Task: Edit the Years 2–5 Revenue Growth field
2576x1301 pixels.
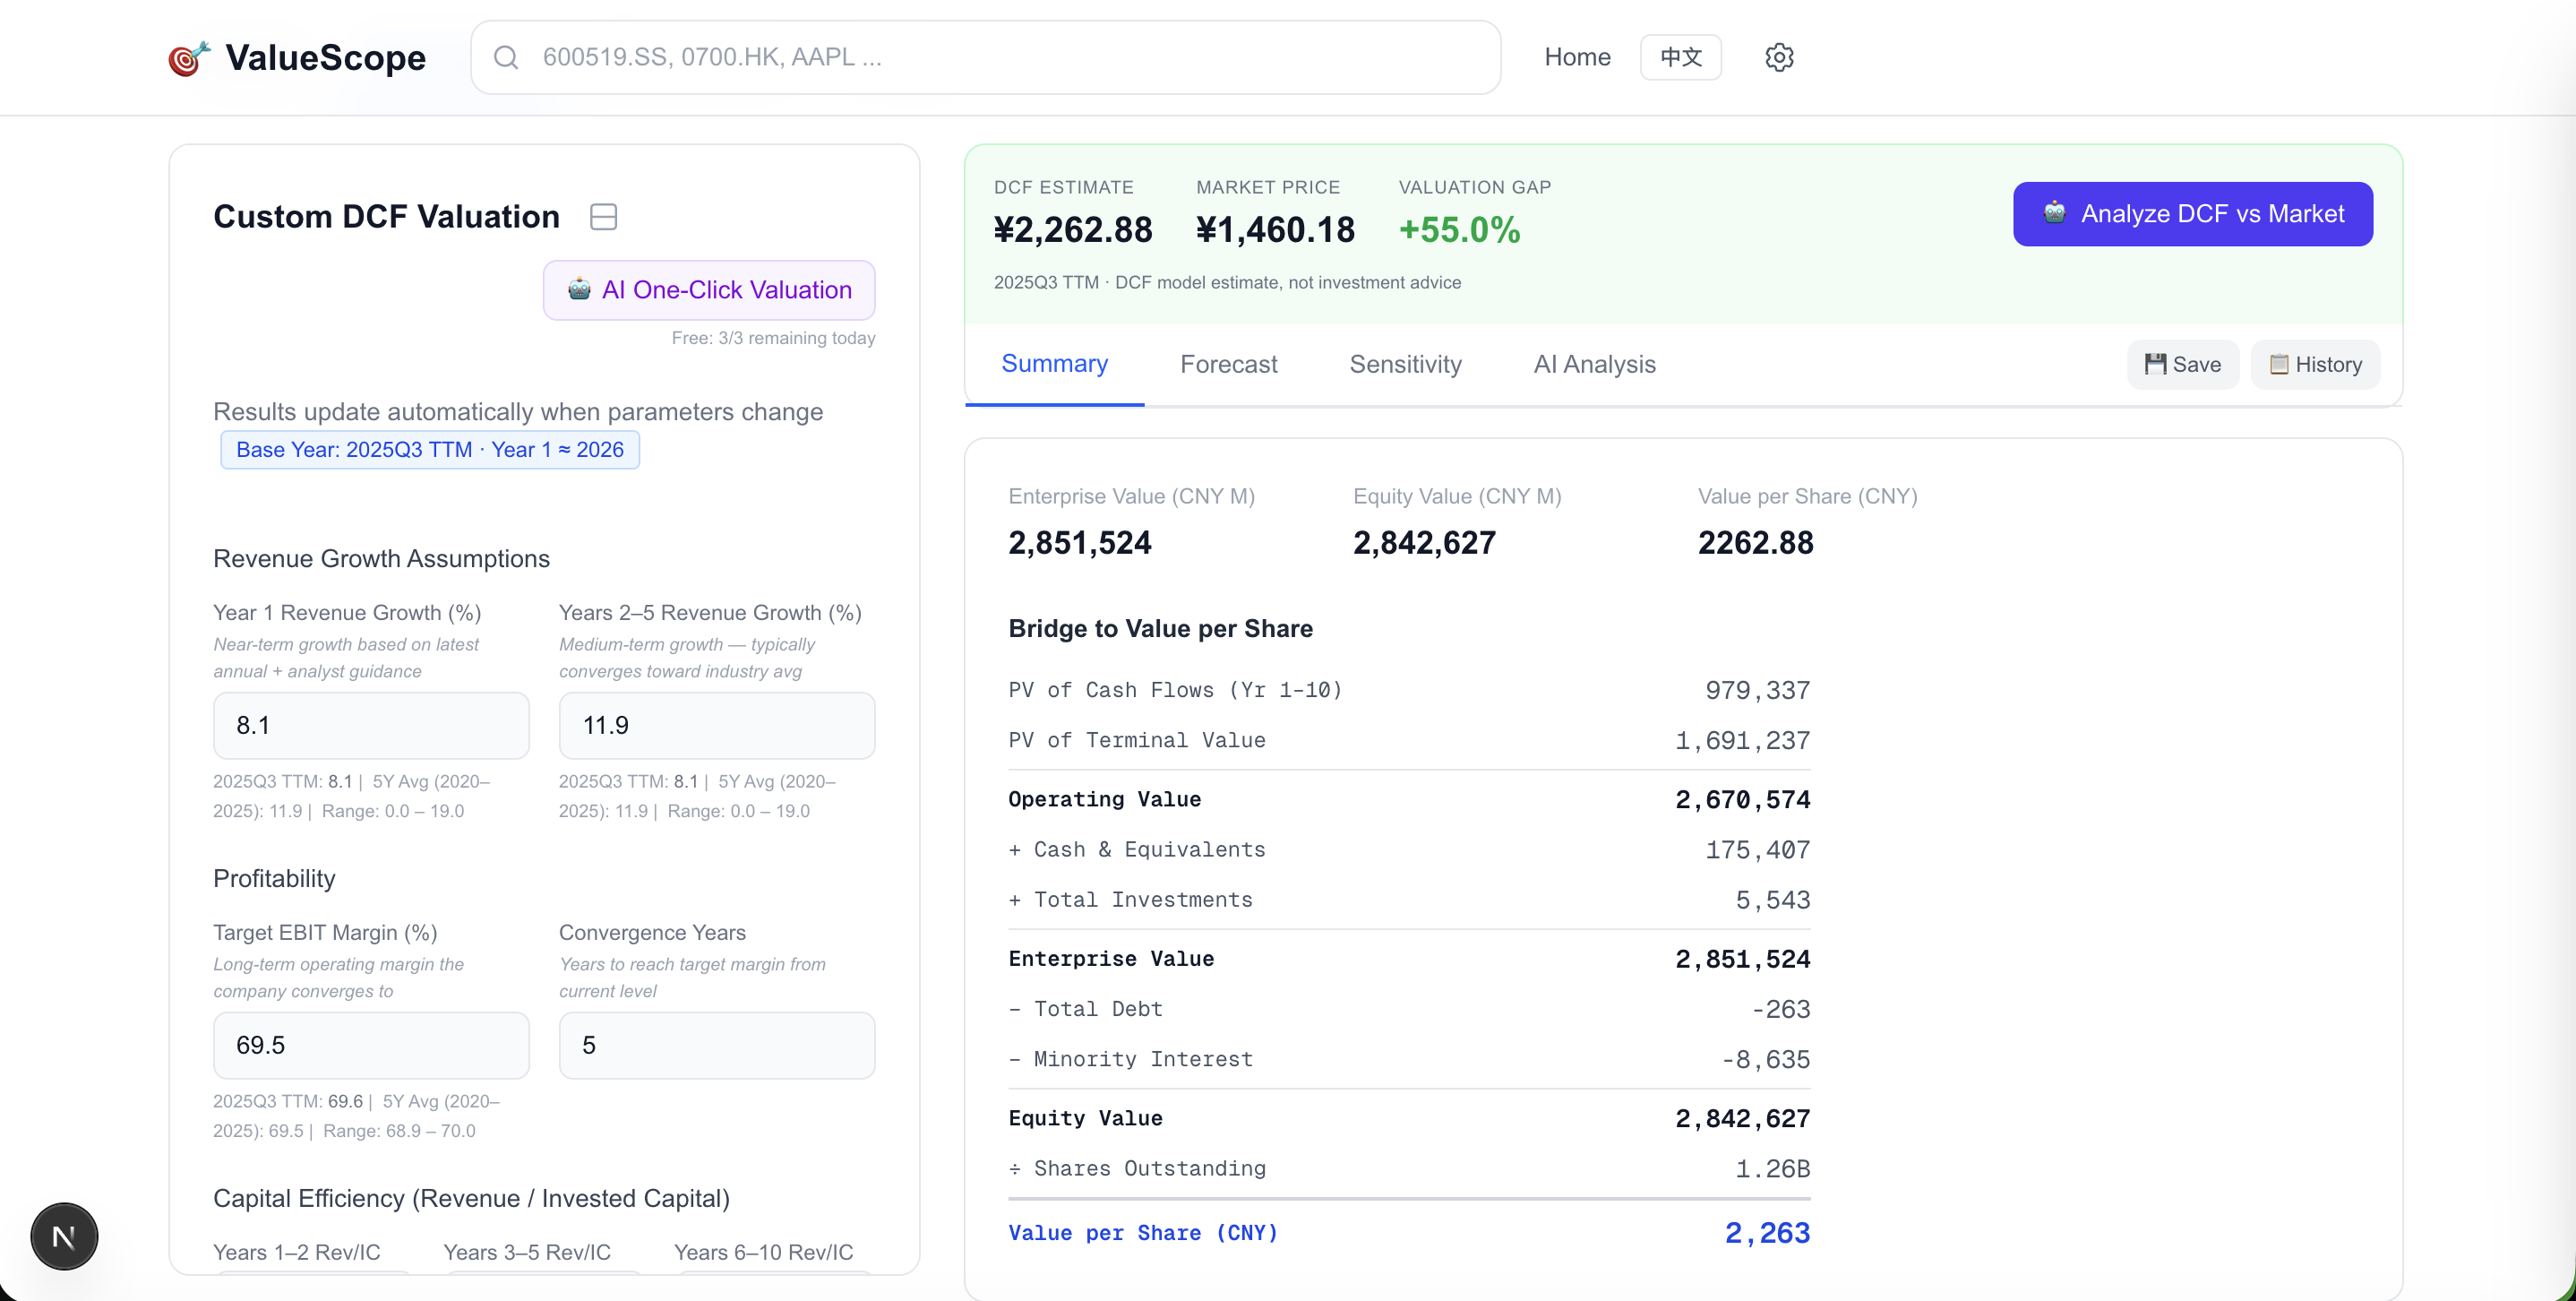Action: click(716, 725)
